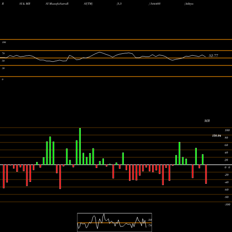Click the tallest green bar in MR histogram
232x232 pixels.
pos(80,146)
